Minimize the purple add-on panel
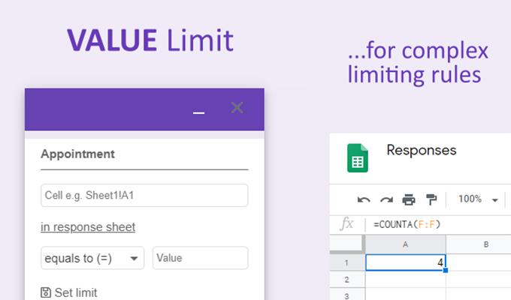The height and width of the screenshot is (300, 511). [x=198, y=113]
